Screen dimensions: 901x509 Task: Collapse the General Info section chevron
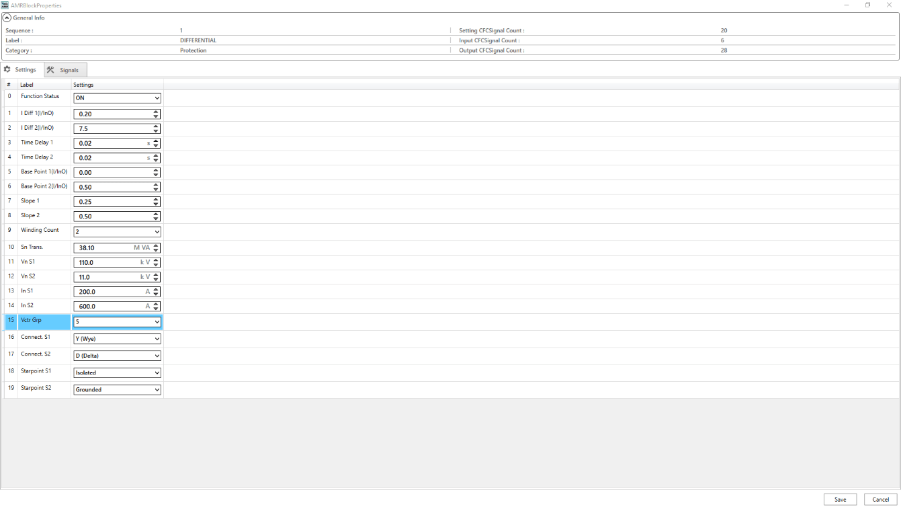pos(7,18)
